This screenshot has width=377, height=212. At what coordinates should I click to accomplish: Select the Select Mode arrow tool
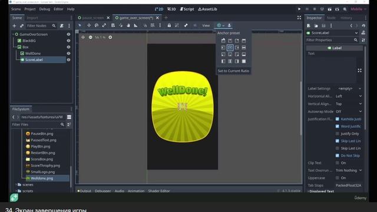(80, 25)
